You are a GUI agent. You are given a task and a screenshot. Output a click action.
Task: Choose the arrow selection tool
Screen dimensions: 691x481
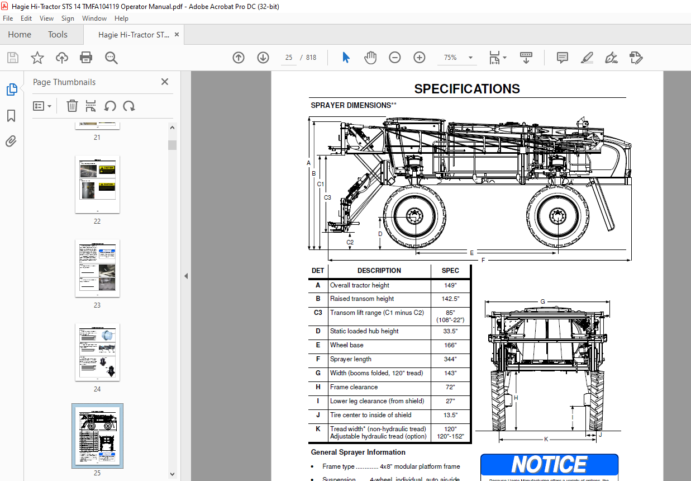[346, 58]
